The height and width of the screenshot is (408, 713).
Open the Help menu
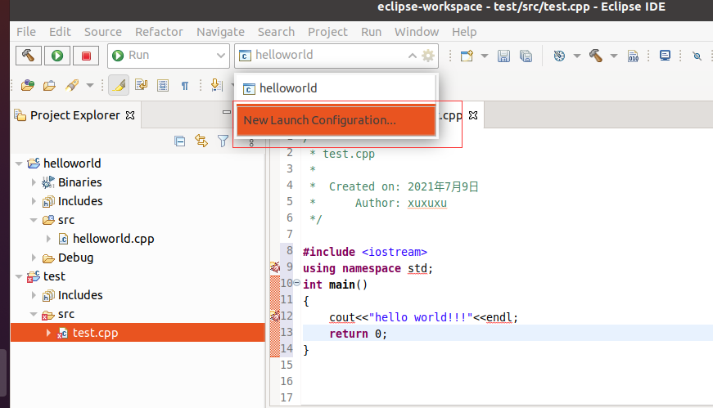pyautogui.click(x=464, y=32)
